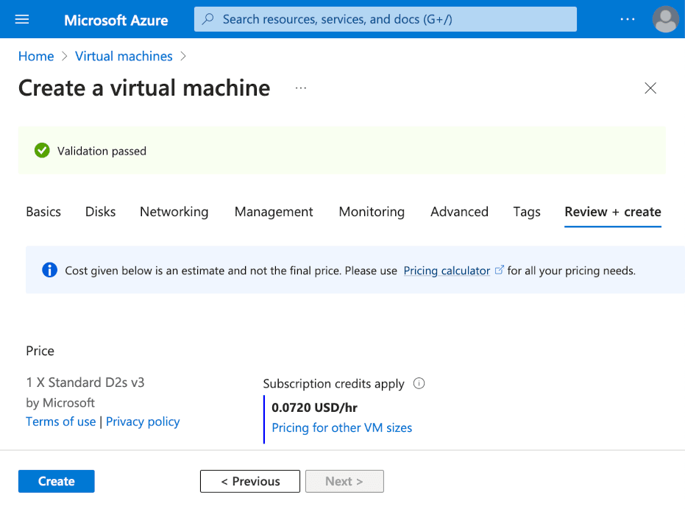Close the Create a virtual machine pane
This screenshot has width=685, height=509.
[650, 88]
